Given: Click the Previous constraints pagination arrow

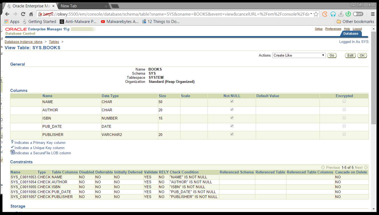Looking at the screenshot, I should coord(323,167).
